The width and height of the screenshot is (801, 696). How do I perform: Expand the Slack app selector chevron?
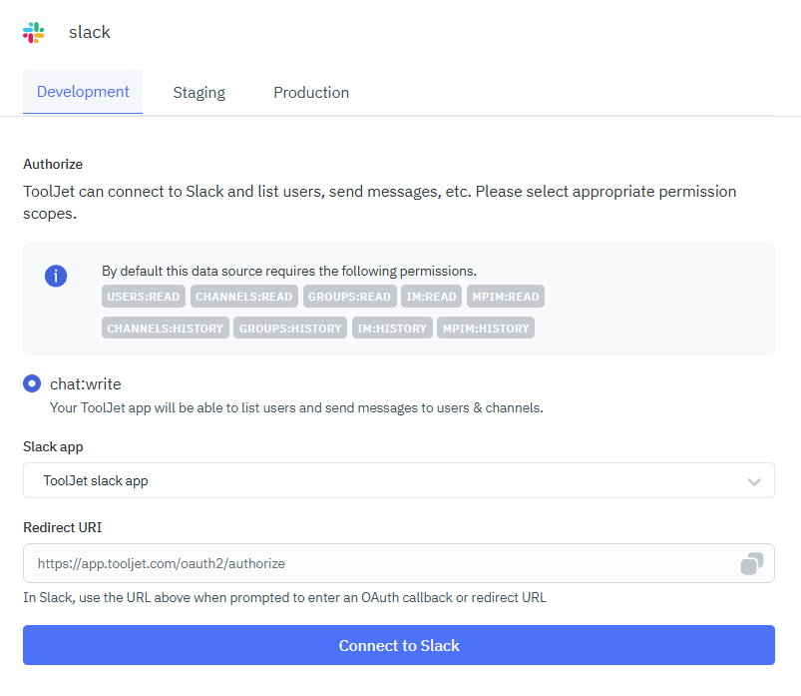click(x=755, y=480)
